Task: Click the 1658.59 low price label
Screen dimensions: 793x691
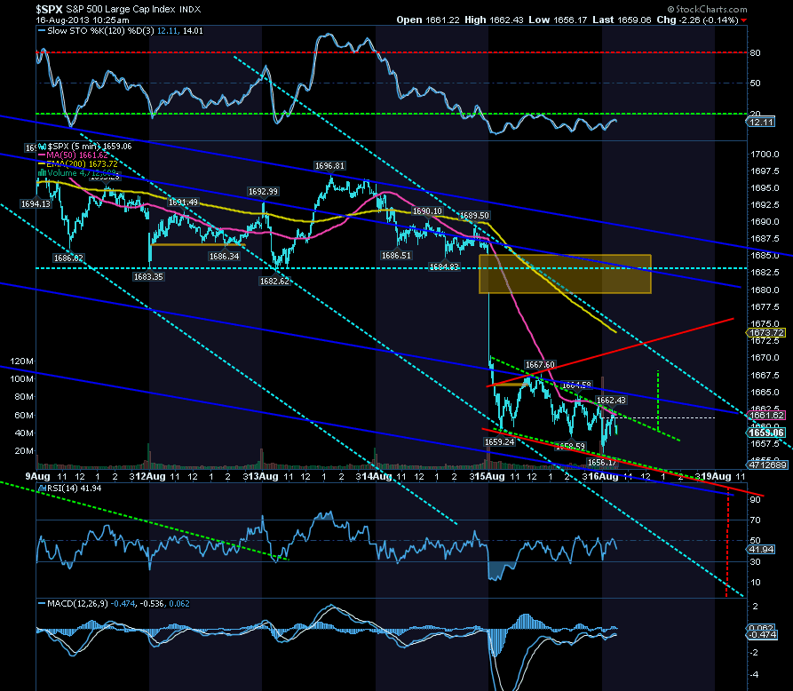Action: point(570,446)
